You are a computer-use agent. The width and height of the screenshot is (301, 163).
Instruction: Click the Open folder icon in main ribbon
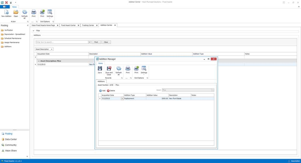click(16, 13)
